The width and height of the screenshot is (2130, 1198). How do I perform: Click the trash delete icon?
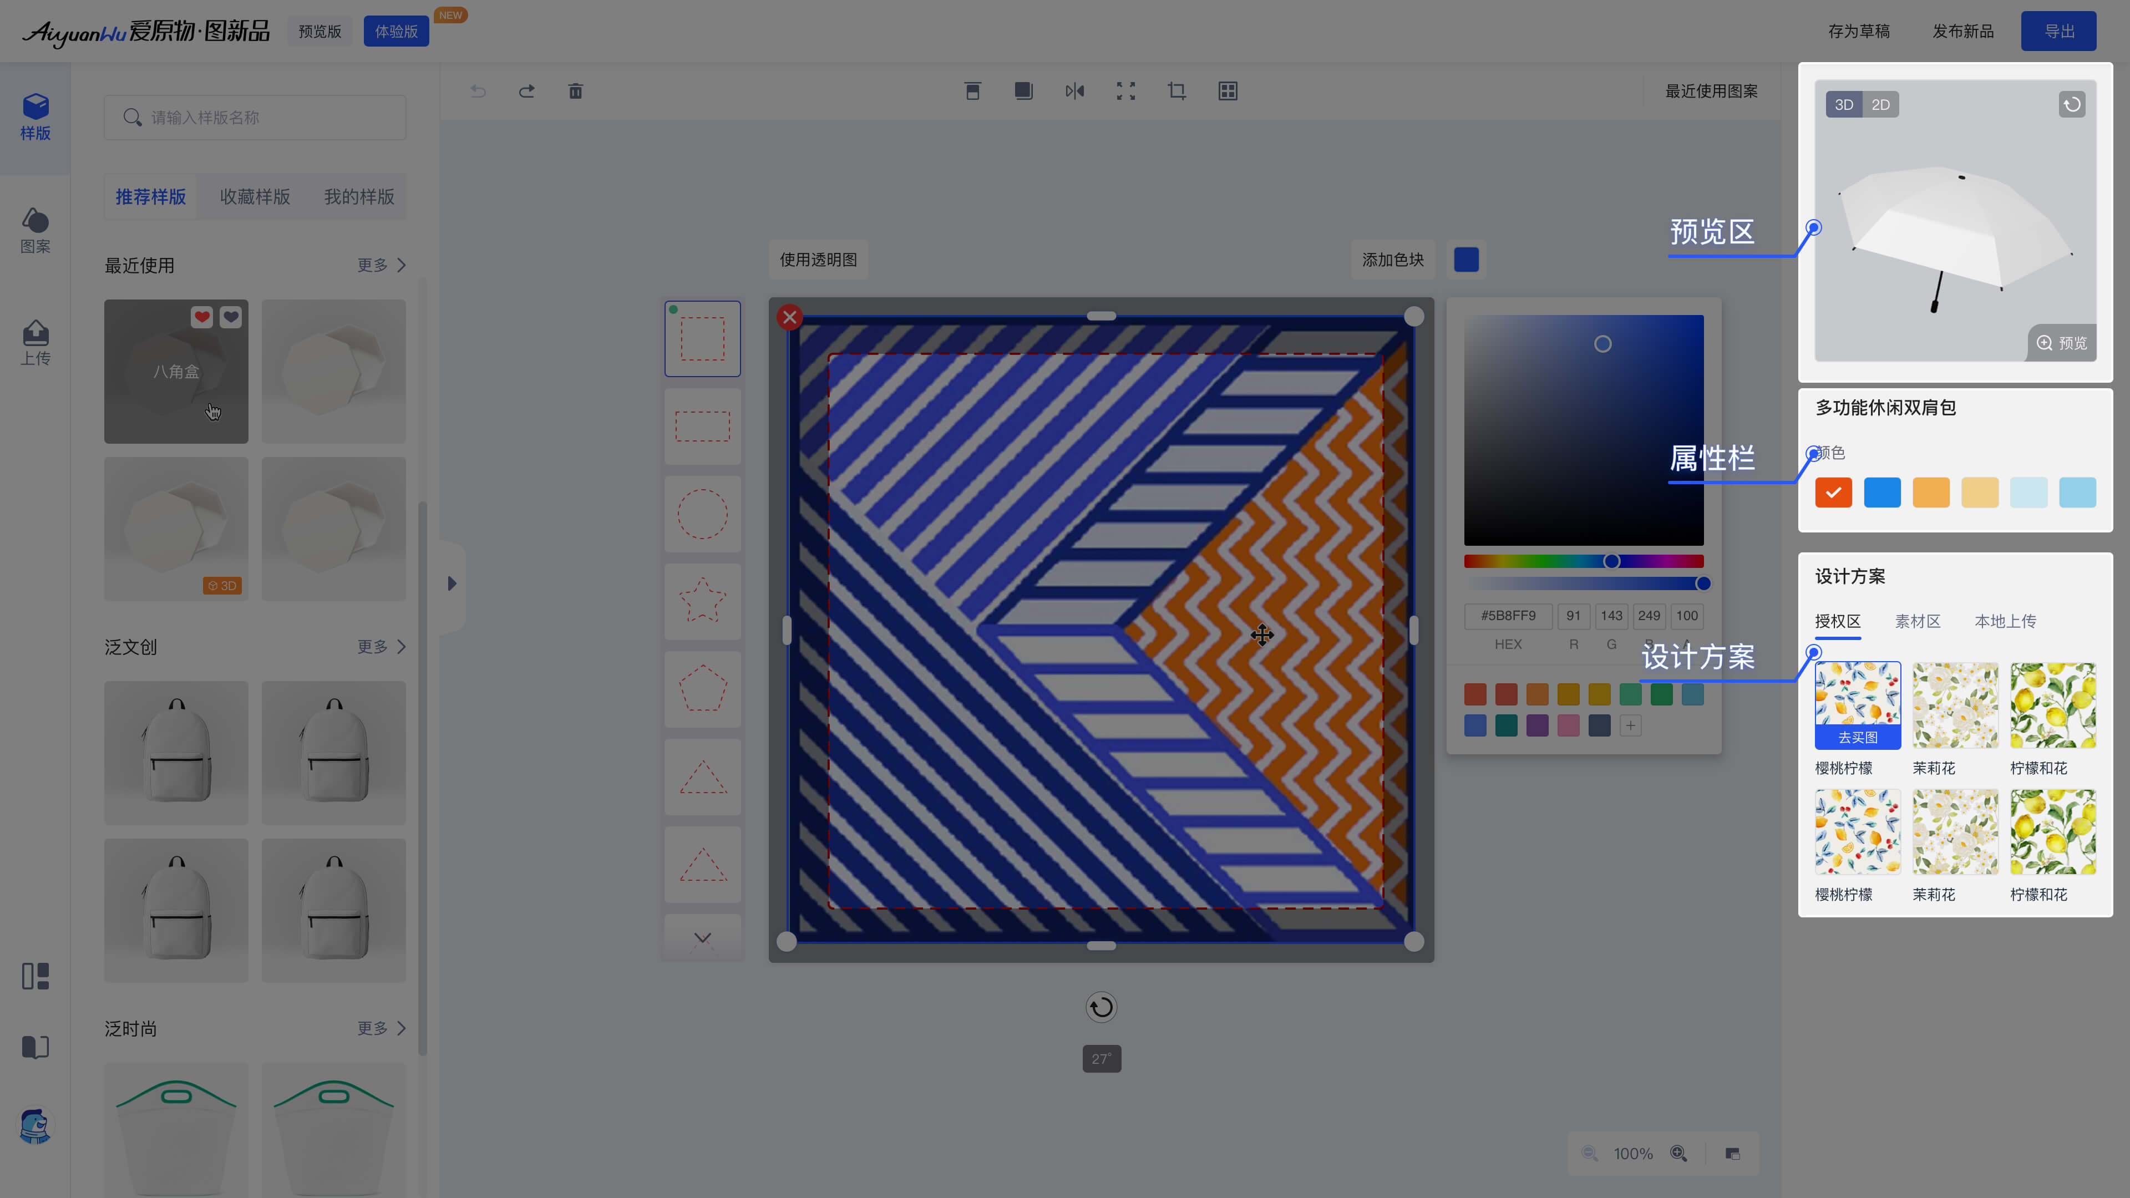pyautogui.click(x=576, y=91)
